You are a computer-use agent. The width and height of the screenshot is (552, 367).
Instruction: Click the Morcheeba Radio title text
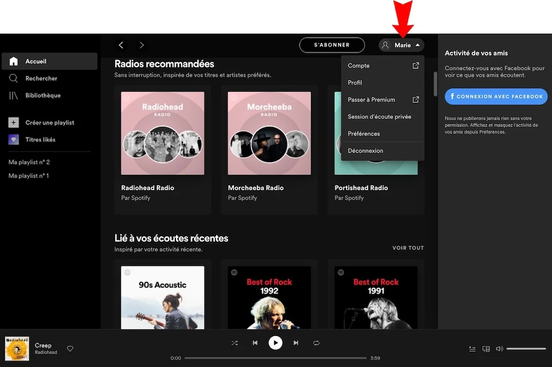pyautogui.click(x=255, y=188)
